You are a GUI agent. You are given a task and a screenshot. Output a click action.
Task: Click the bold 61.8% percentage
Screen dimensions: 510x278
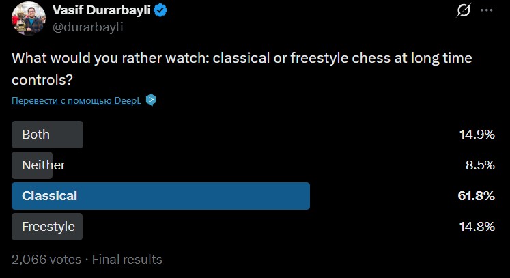click(476, 196)
